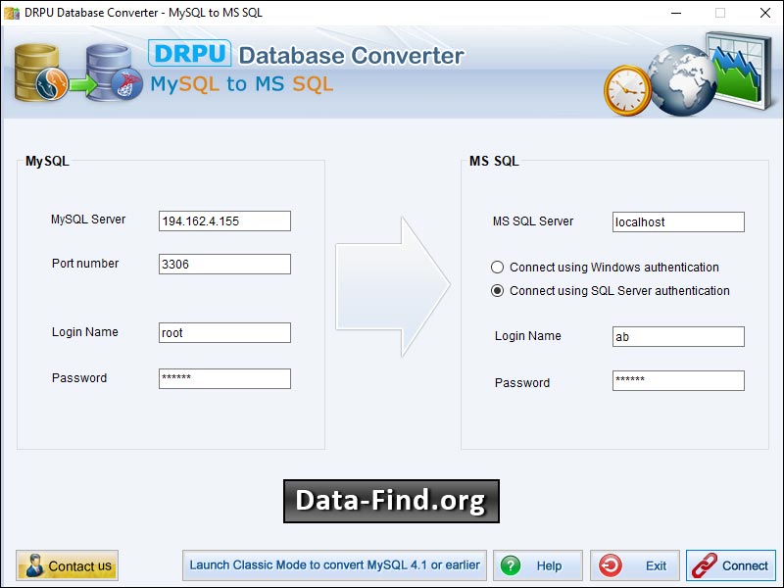Click the MS SQL Login Name field showing ab

click(x=678, y=336)
